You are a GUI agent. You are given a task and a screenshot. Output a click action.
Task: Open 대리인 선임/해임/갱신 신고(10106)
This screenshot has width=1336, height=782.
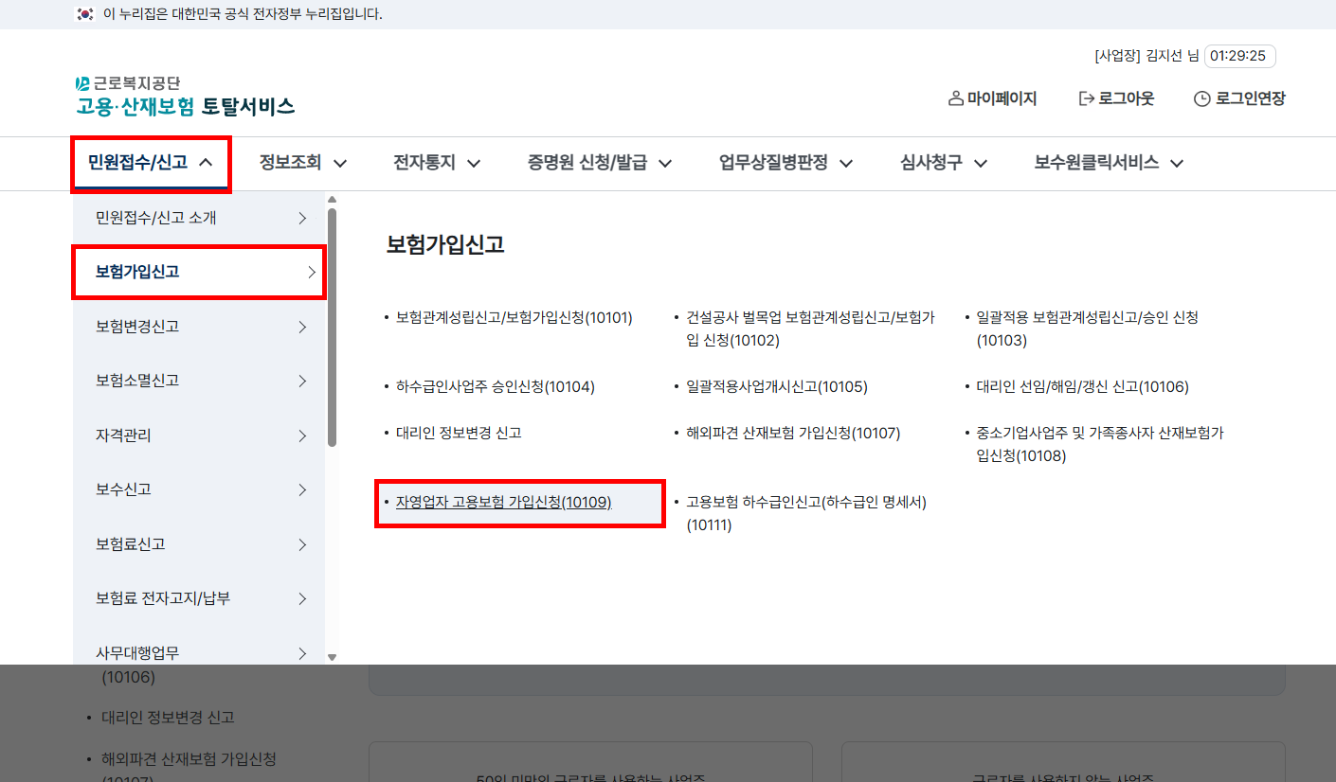(1083, 386)
